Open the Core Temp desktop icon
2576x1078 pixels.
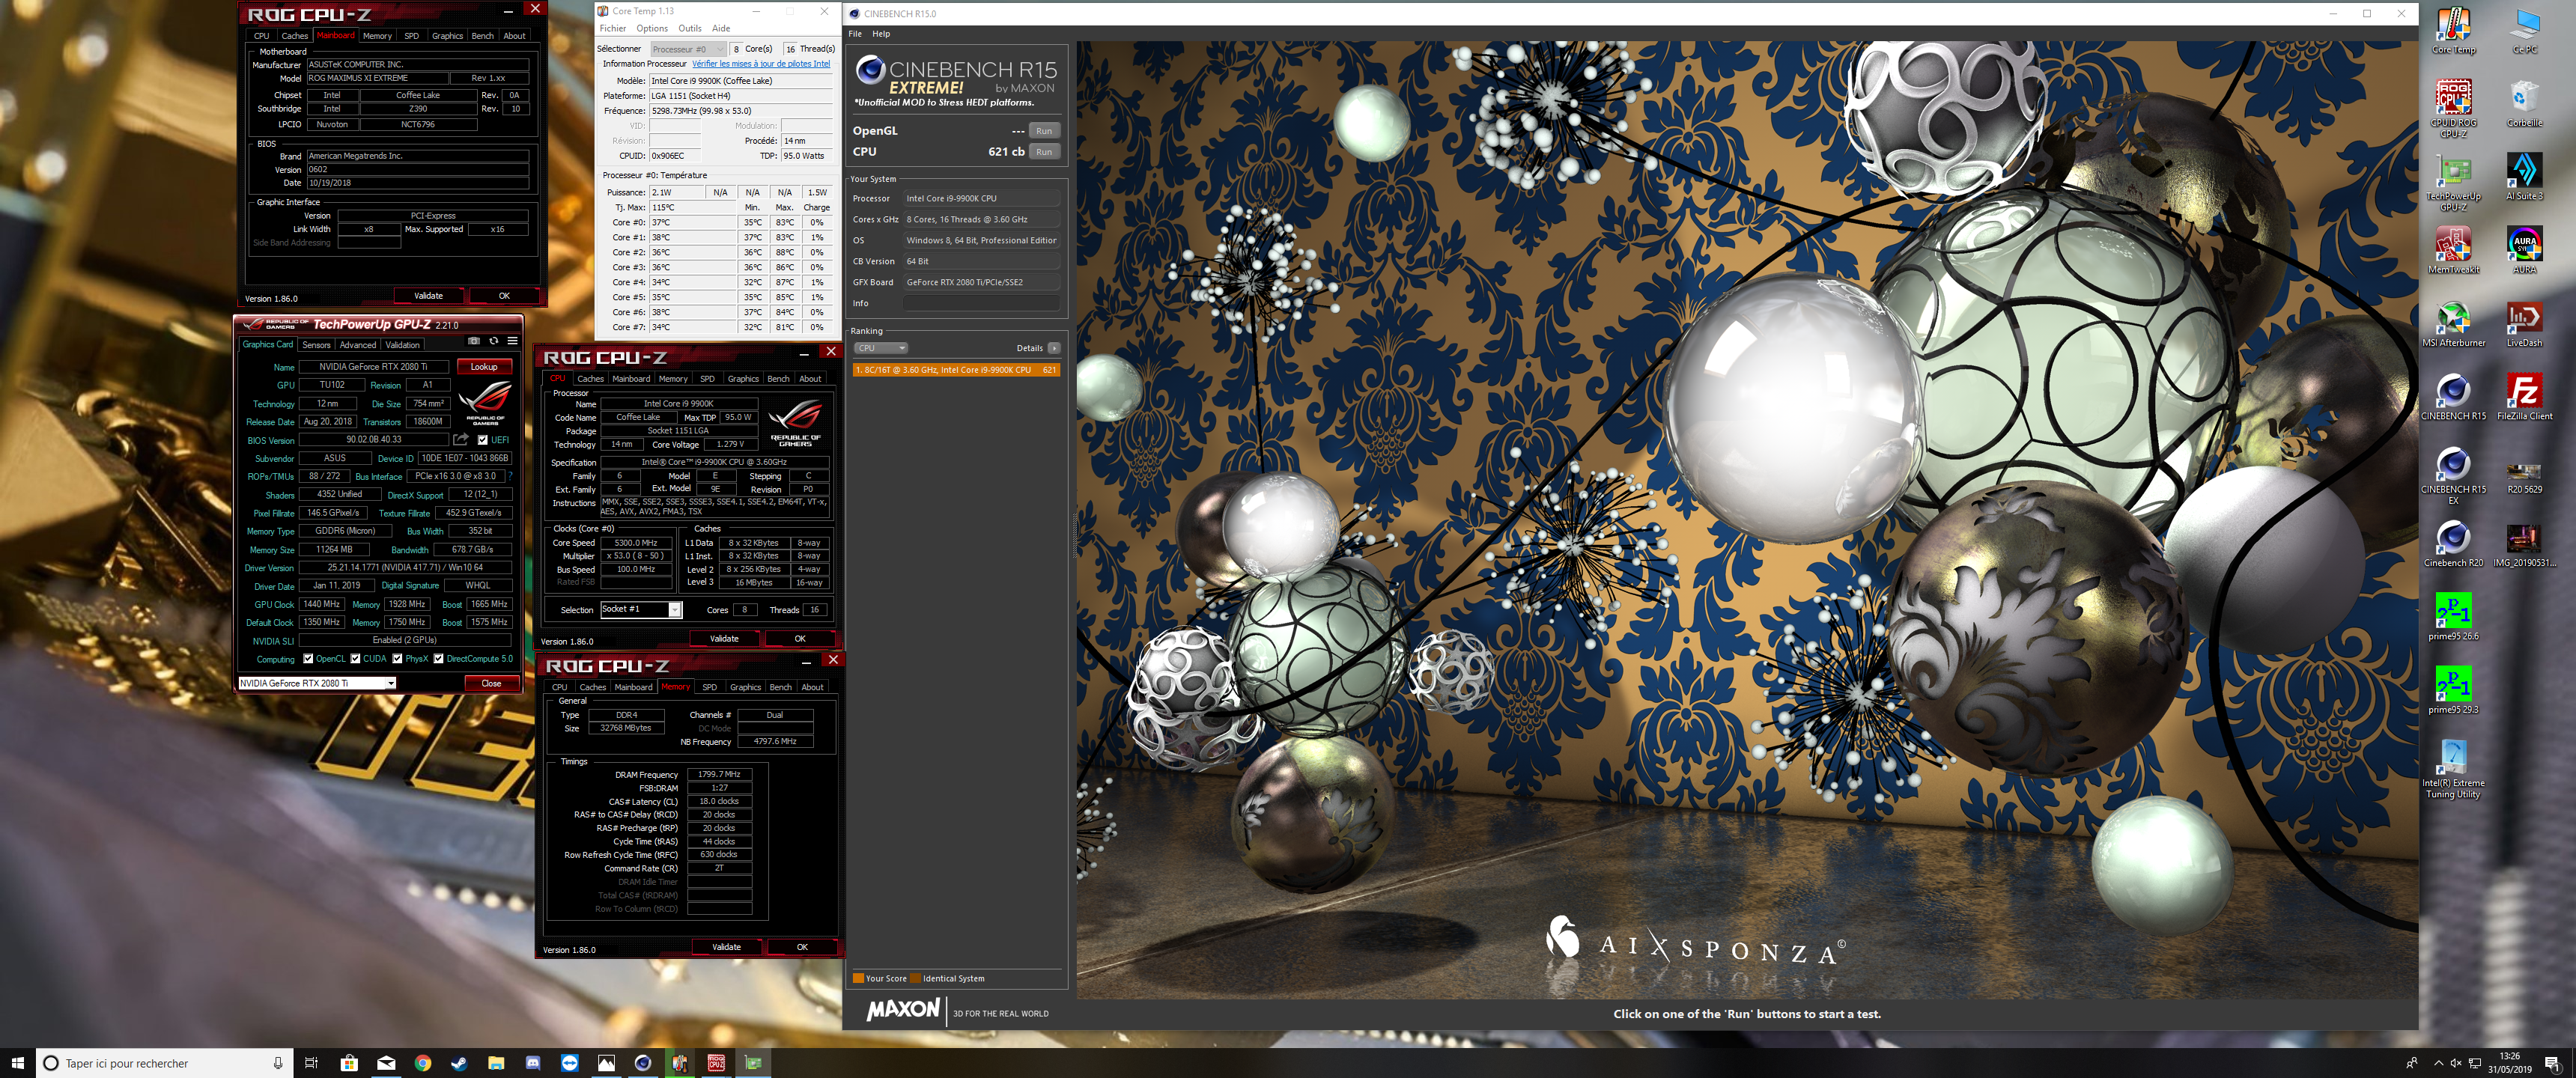tap(2453, 30)
